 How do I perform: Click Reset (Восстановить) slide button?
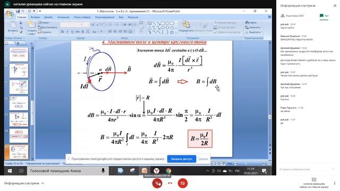pyautogui.click(x=48, y=27)
